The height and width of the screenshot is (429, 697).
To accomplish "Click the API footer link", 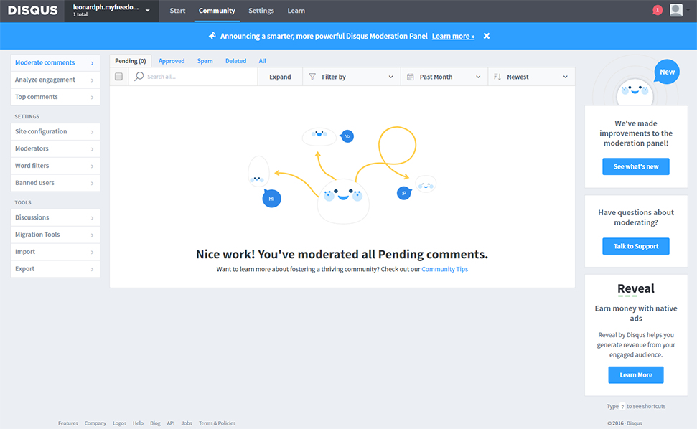I will click(x=171, y=423).
